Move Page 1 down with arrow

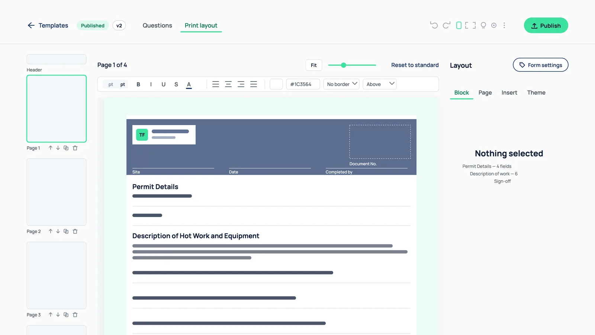pyautogui.click(x=58, y=148)
